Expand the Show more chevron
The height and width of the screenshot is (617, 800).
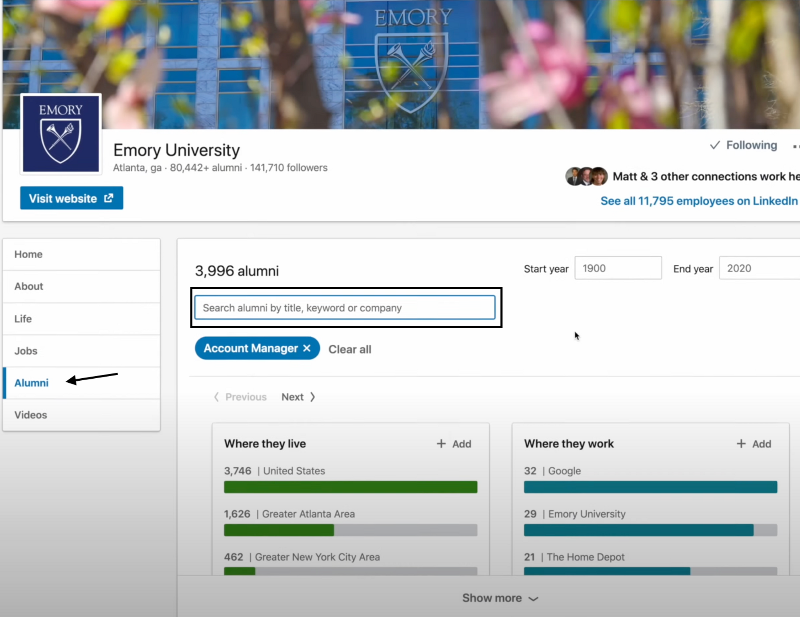pos(533,599)
